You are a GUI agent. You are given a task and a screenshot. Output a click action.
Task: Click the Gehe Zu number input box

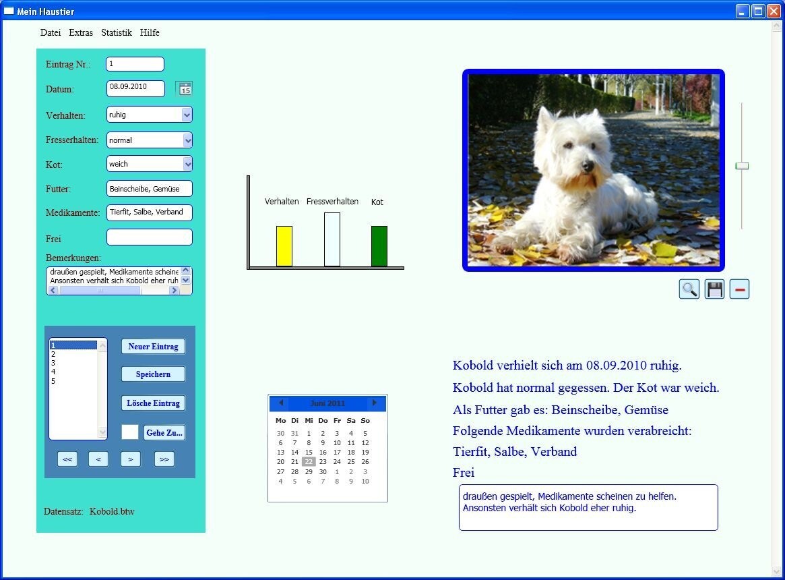pos(130,432)
